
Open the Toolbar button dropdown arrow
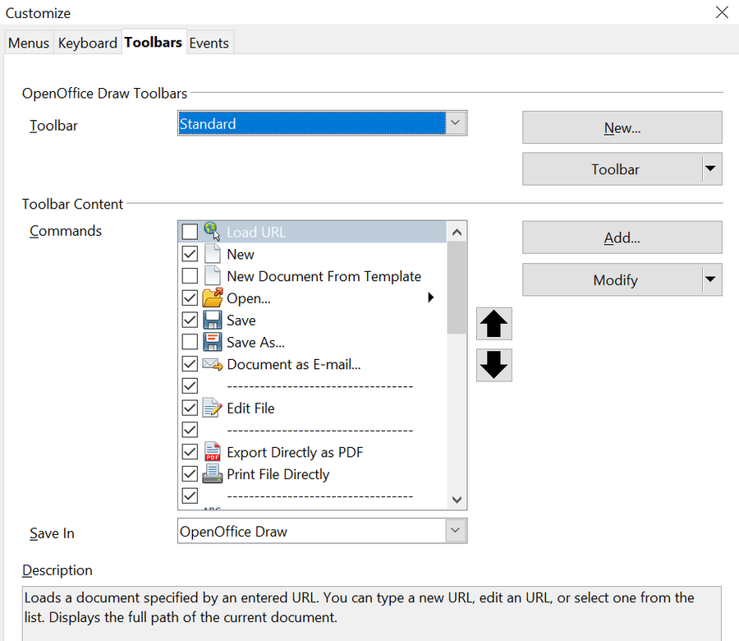pyautogui.click(x=711, y=168)
